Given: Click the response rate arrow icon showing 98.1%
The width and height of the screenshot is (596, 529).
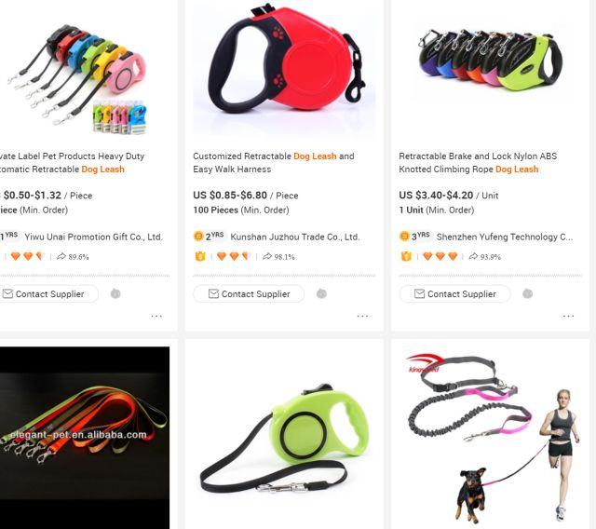Looking at the screenshot, I should pyautogui.click(x=267, y=256).
